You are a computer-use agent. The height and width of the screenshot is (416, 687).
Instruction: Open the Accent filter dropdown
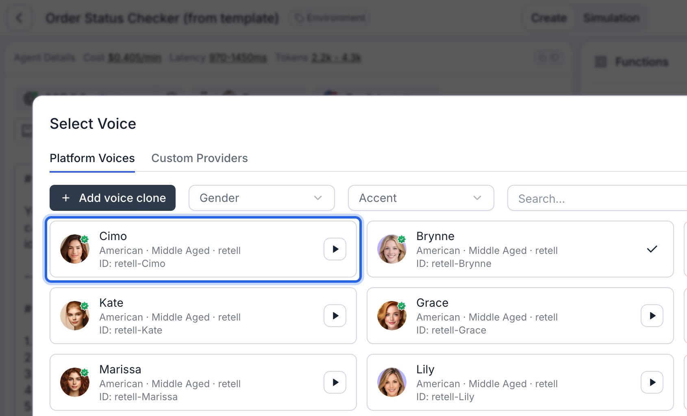(421, 198)
